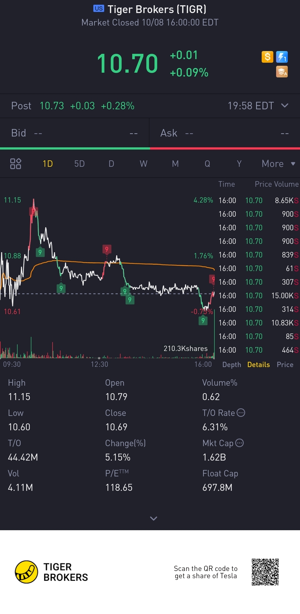The width and height of the screenshot is (300, 614).
Task: Tap the yellow dollar sign icon
Action: click(267, 57)
